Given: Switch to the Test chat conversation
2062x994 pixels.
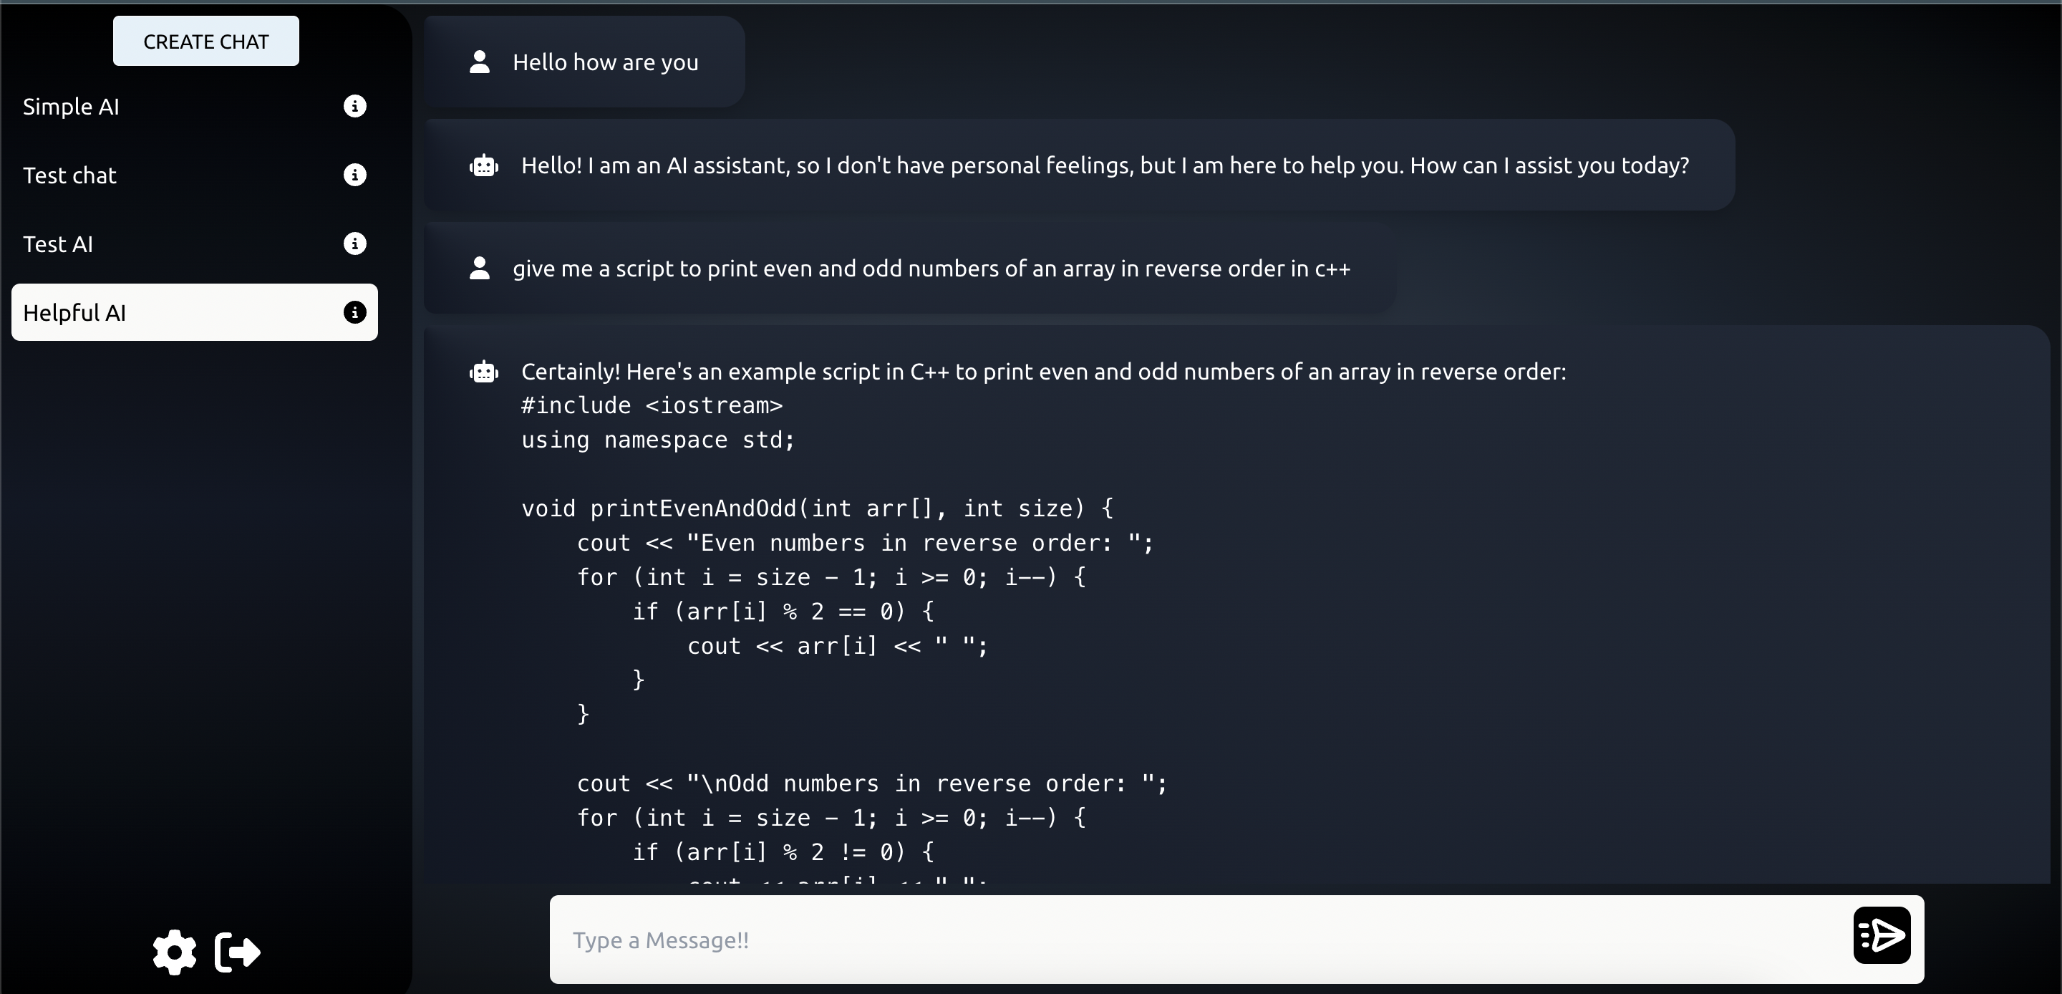Looking at the screenshot, I should pos(69,175).
